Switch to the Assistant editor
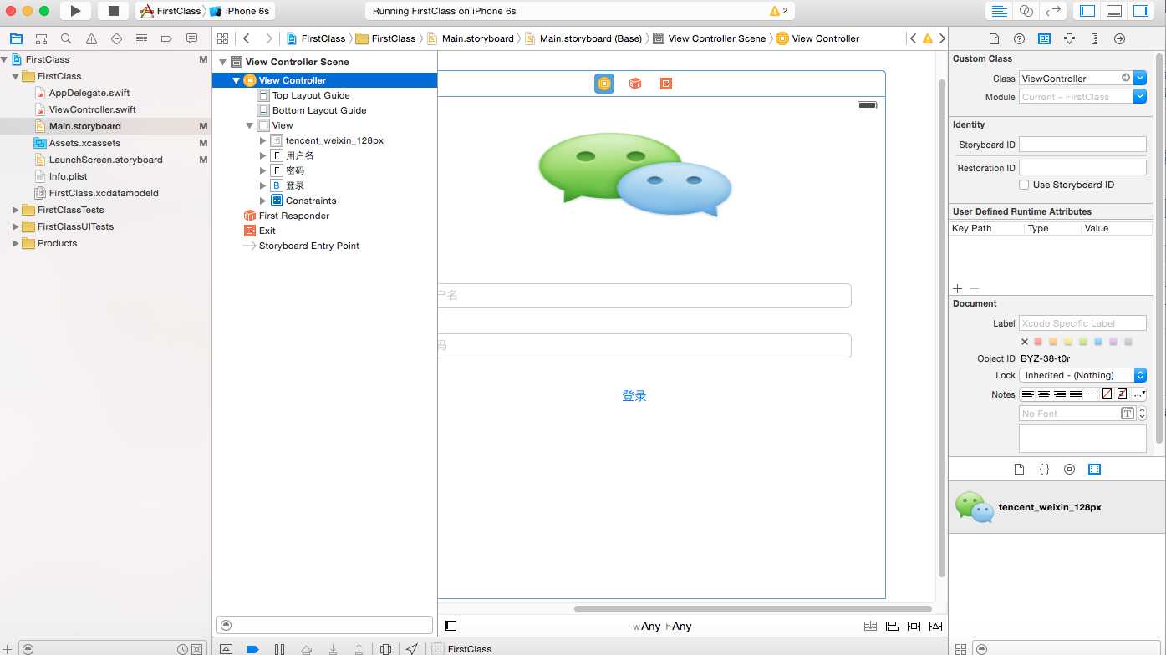 [1026, 11]
